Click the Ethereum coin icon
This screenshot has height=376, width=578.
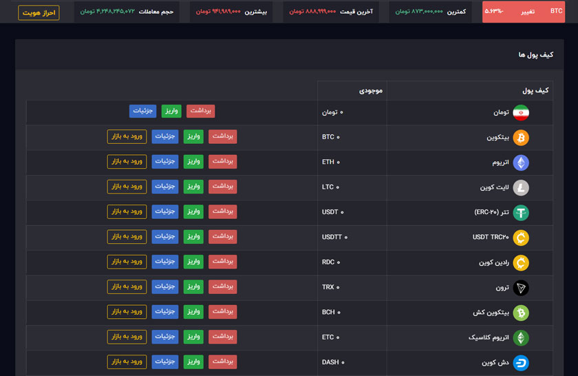521,163
